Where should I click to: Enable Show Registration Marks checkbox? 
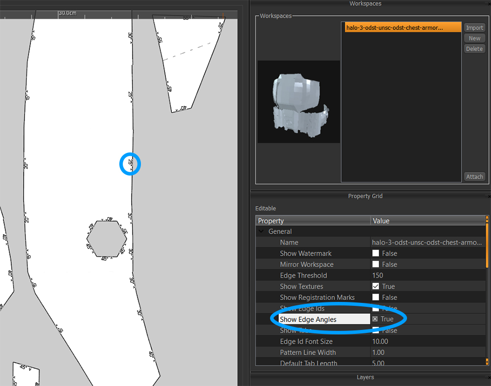pyautogui.click(x=376, y=297)
